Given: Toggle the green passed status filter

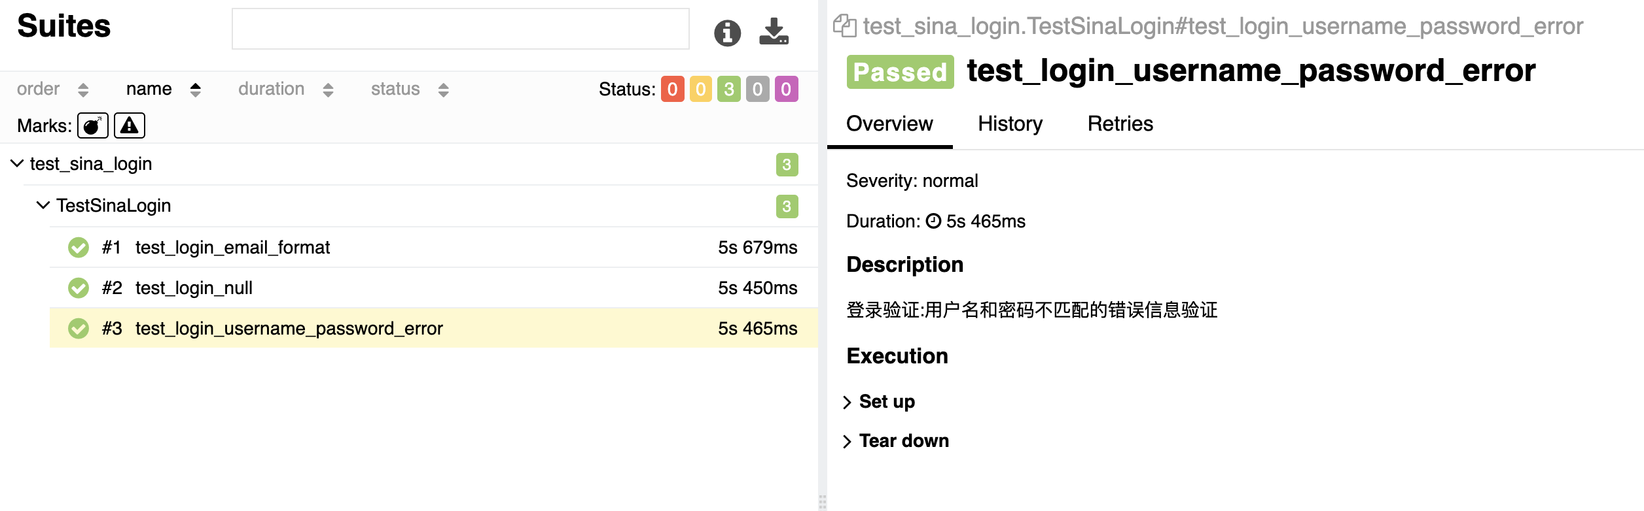Looking at the screenshot, I should coord(729,89).
